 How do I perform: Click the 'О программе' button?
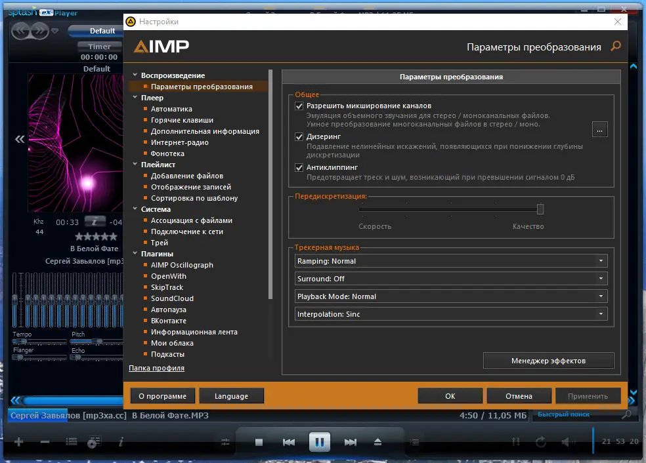click(x=163, y=396)
